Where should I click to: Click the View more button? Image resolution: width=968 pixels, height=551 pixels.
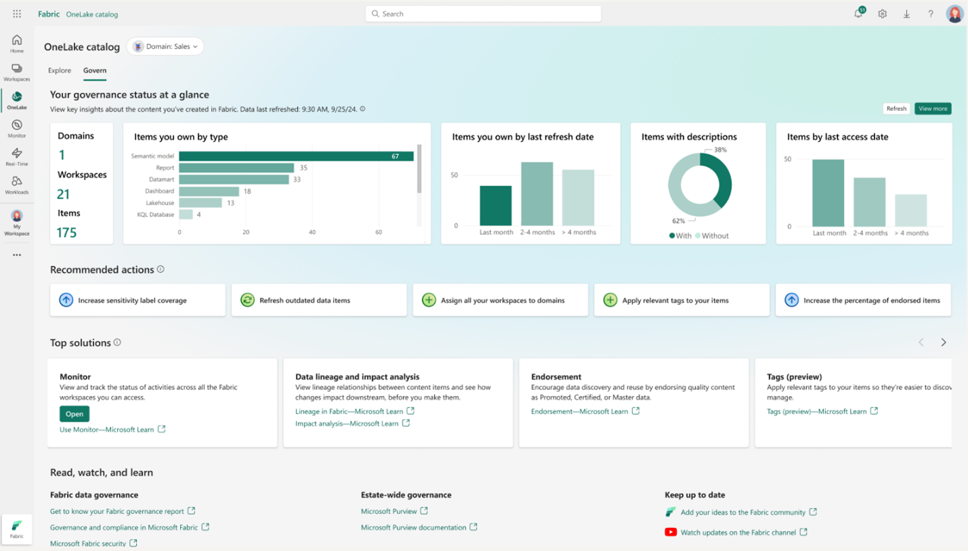click(933, 108)
